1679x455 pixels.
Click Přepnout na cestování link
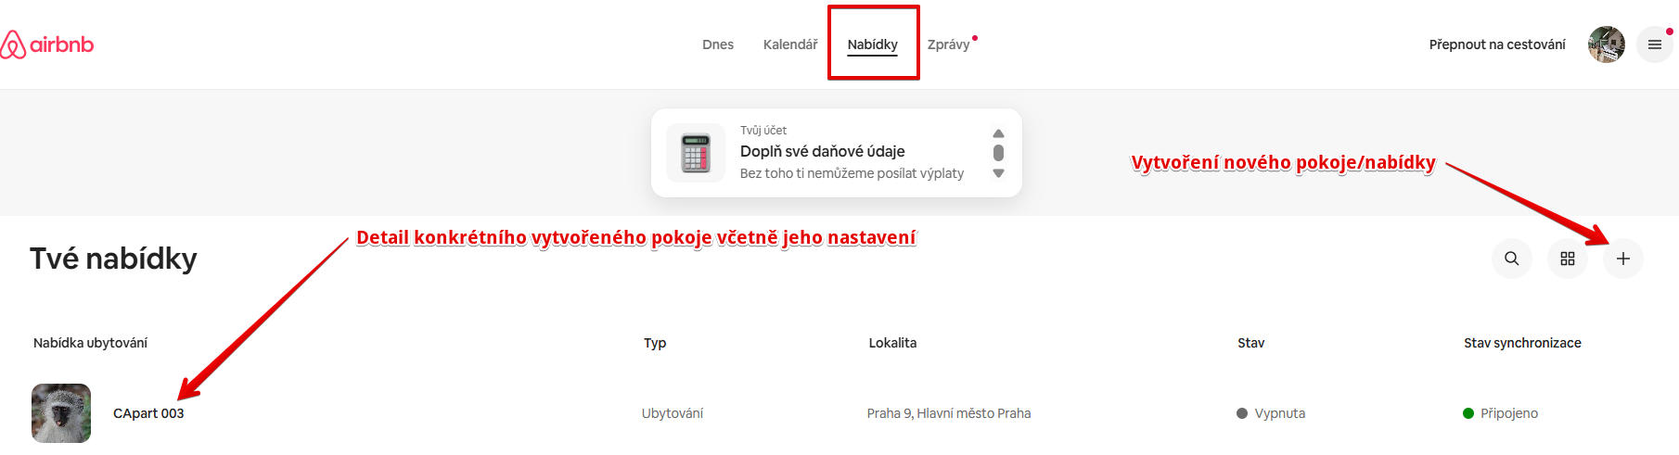pyautogui.click(x=1497, y=44)
